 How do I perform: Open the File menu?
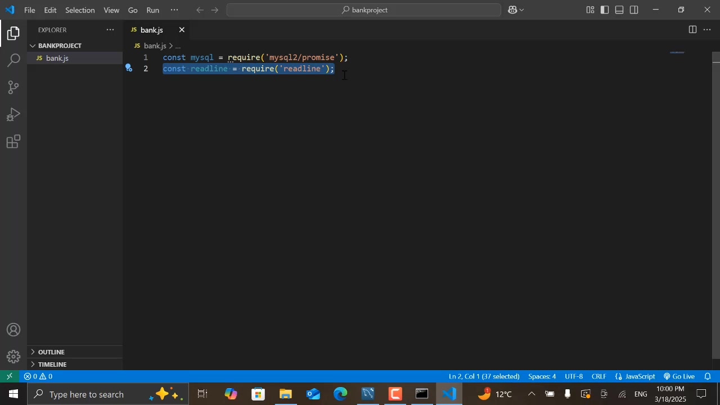click(30, 10)
